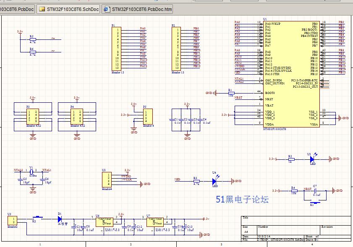Click the Y1 8MHz crystal symbol
This screenshot has height=247, width=353.
click(x=32, y=173)
